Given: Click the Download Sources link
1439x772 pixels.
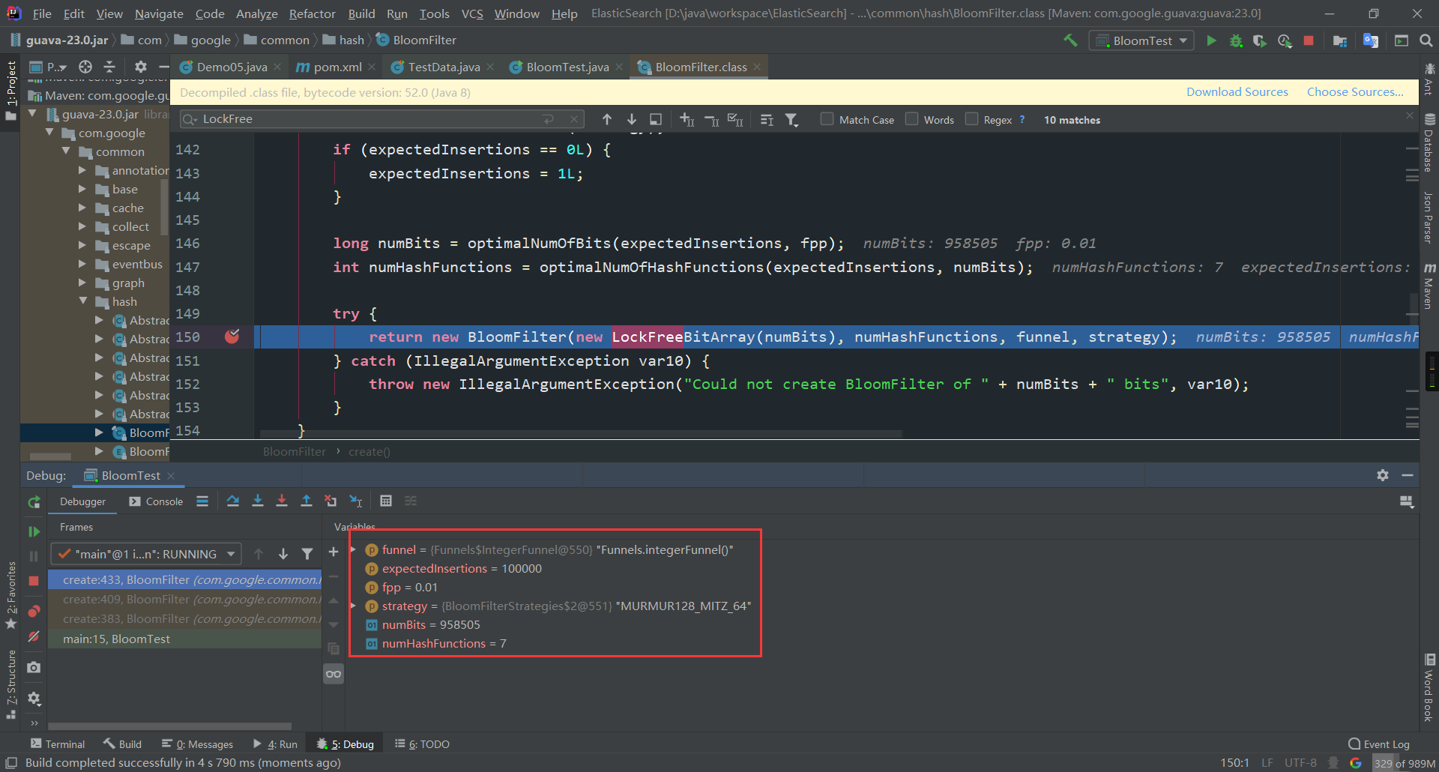Looking at the screenshot, I should click(1237, 91).
